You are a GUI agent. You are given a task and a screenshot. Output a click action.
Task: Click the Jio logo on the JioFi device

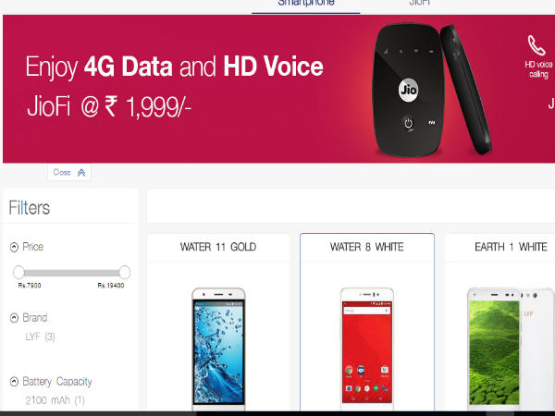tap(408, 90)
